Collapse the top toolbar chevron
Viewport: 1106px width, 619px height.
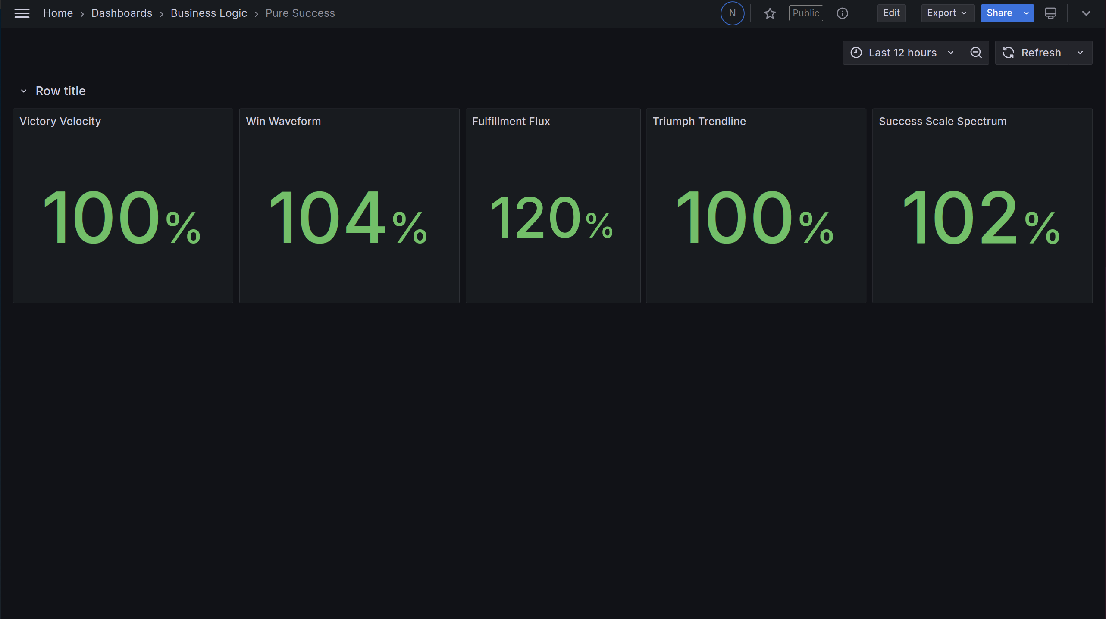[x=1086, y=13]
